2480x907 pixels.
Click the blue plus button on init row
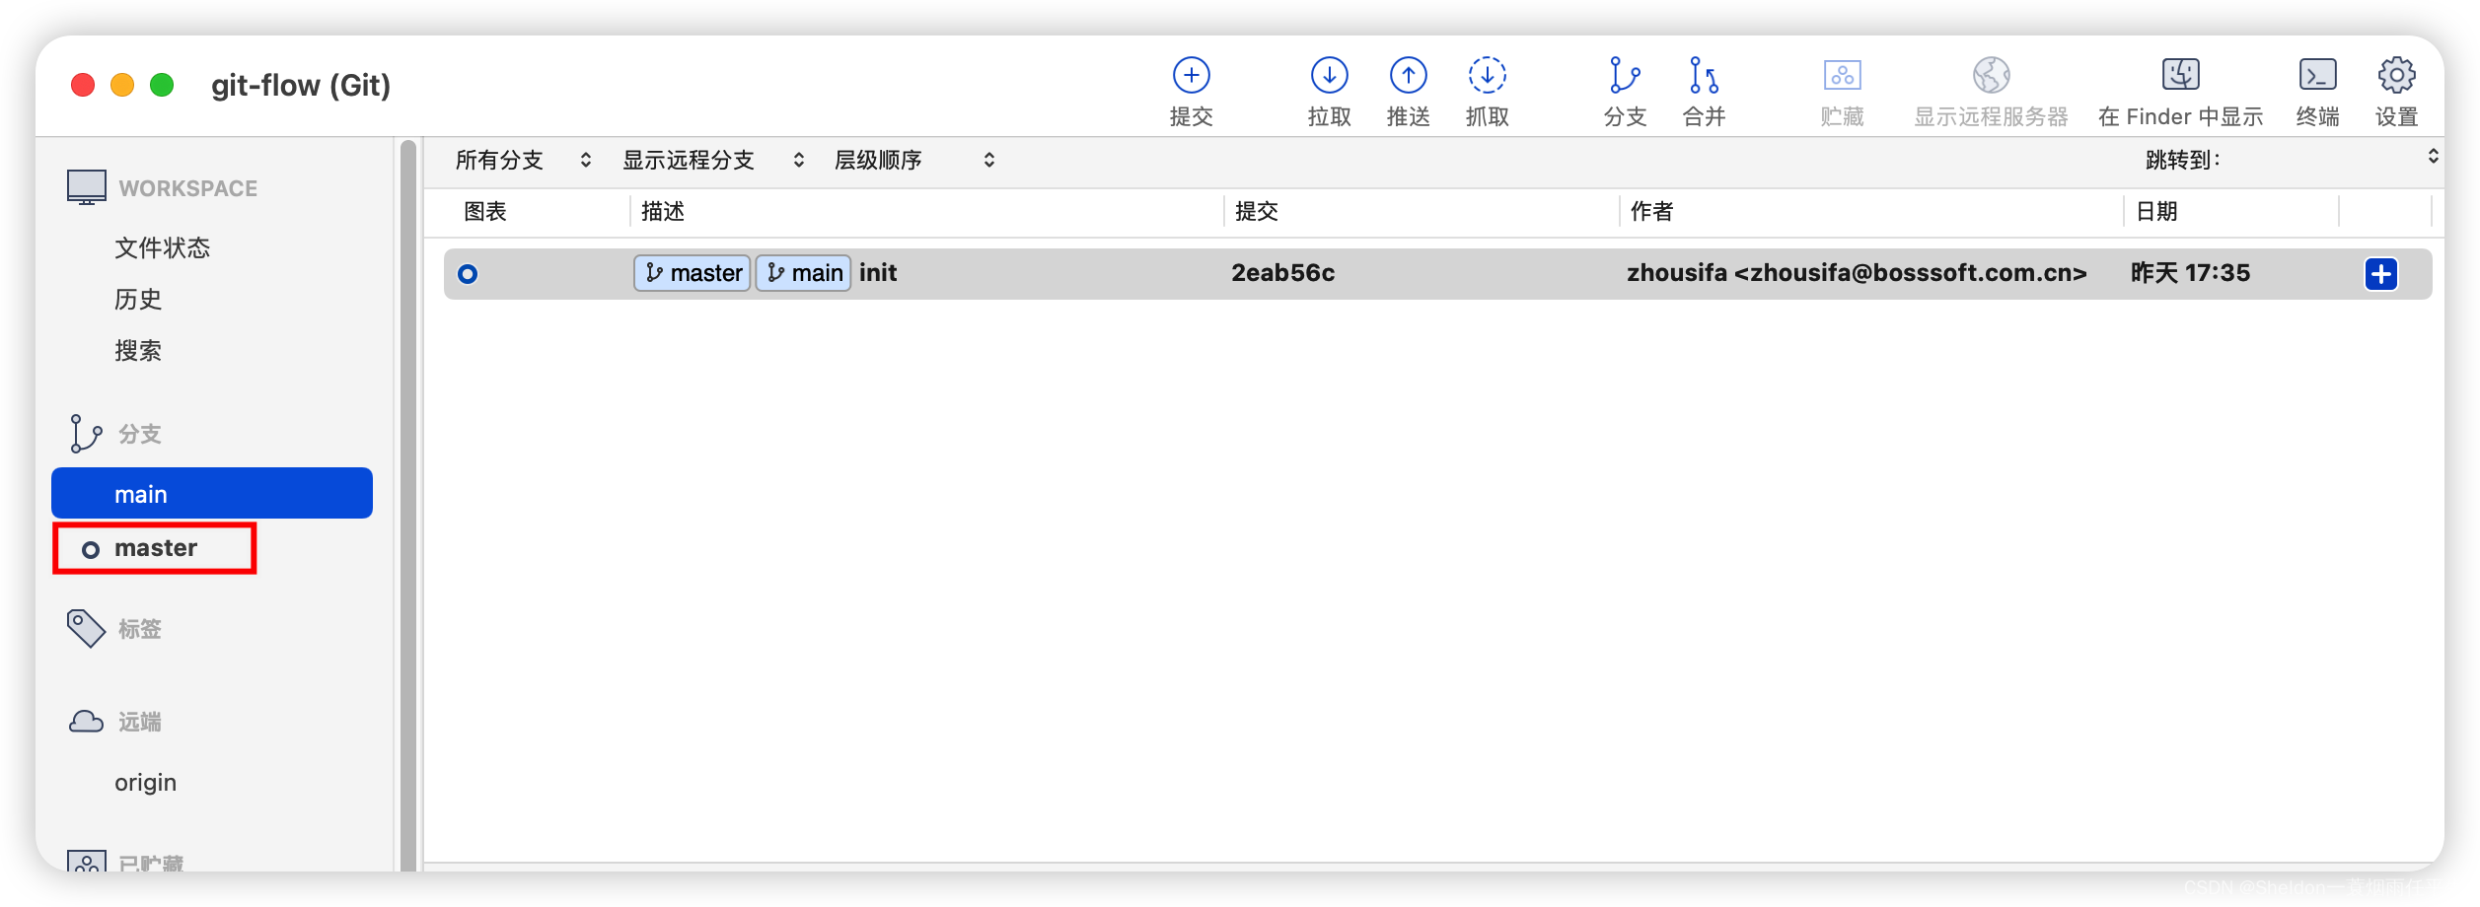2380,273
